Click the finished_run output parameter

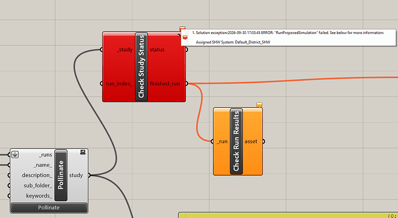coord(165,84)
